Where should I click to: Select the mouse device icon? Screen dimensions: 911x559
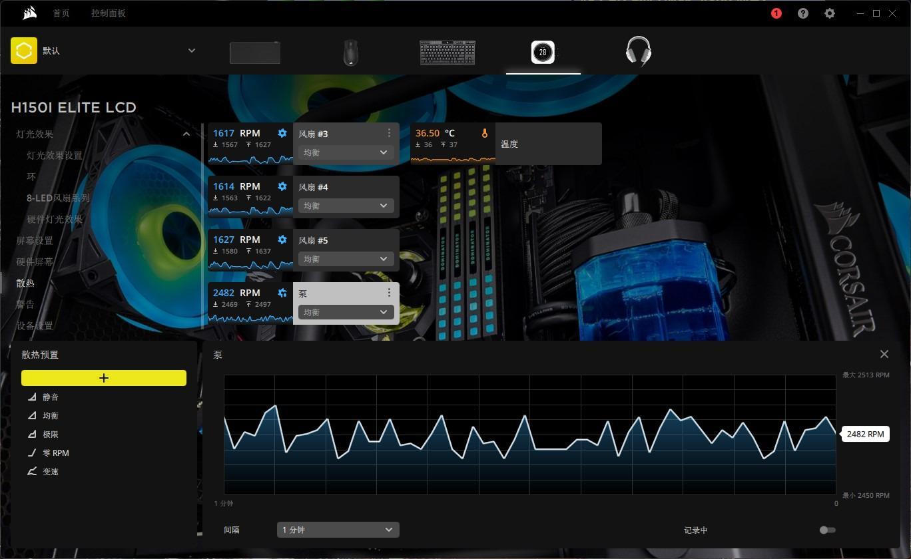click(x=351, y=53)
